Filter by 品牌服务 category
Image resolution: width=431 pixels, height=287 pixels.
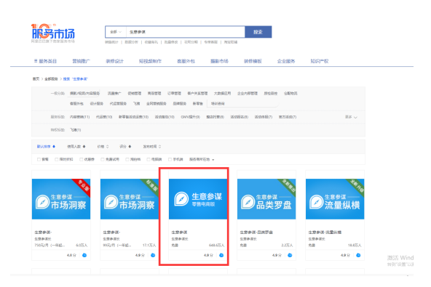coord(180,103)
